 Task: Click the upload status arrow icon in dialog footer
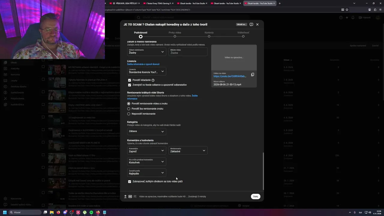(x=125, y=196)
